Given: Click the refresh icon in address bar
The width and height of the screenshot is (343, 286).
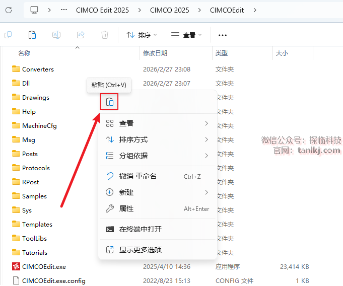Looking at the screenshot, I should [9, 10].
